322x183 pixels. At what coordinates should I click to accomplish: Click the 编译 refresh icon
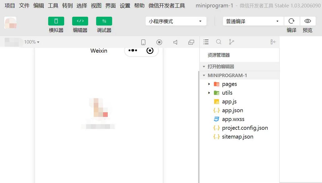click(291, 21)
